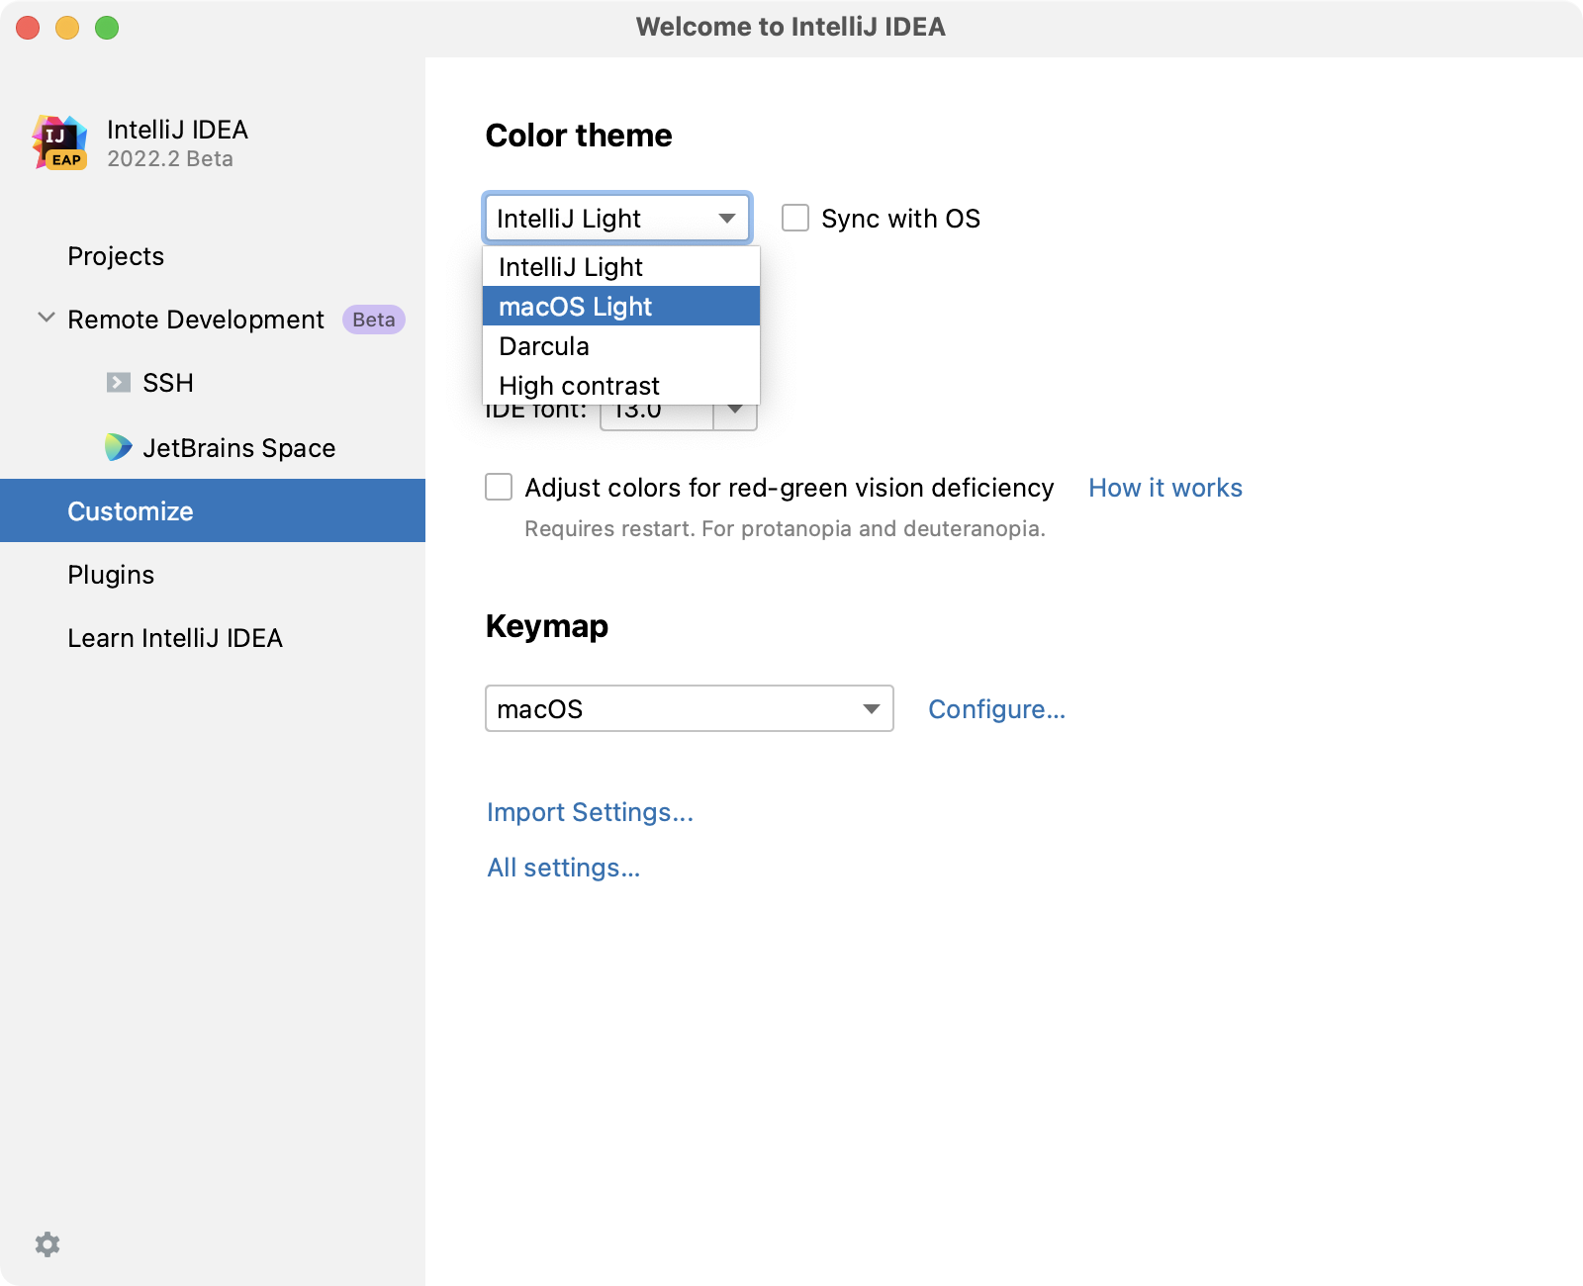Click the 2022.2 Beta version text

[x=170, y=159]
